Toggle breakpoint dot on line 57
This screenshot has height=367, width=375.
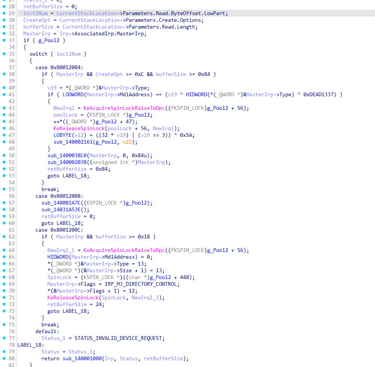tap(4, 202)
